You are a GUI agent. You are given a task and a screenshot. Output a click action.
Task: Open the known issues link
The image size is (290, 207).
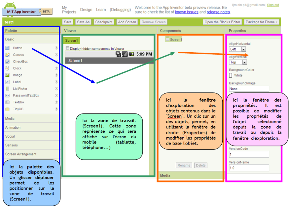point(187,12)
